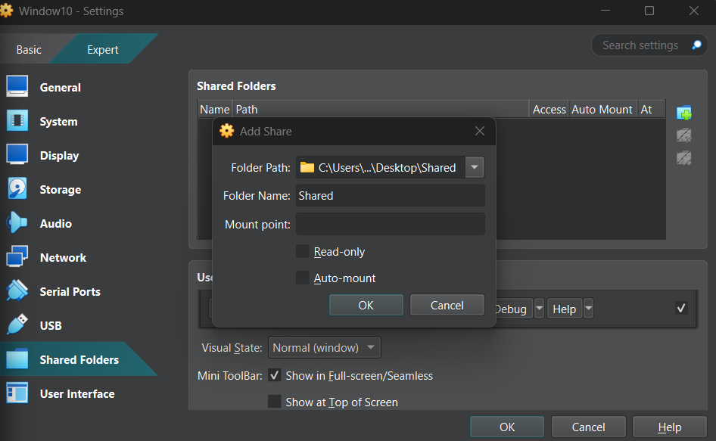Image resolution: width=716 pixels, height=441 pixels.
Task: Click the User Interface layout icon
Action: tap(17, 393)
